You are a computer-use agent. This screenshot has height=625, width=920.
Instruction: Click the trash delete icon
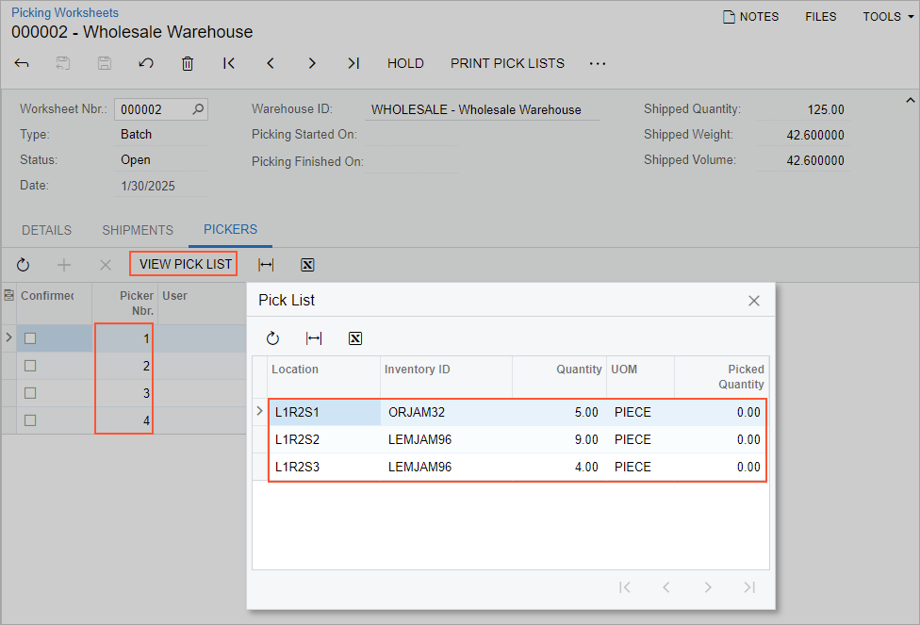[x=188, y=63]
